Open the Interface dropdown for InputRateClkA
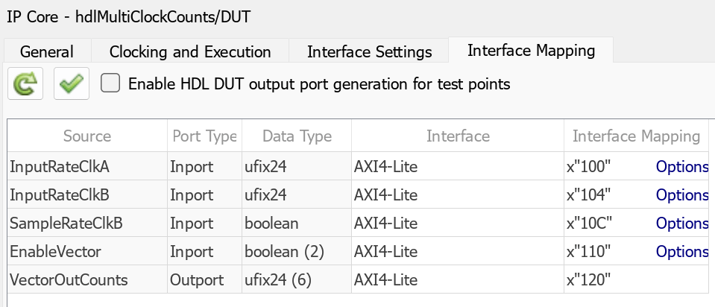The image size is (715, 307). (457, 167)
